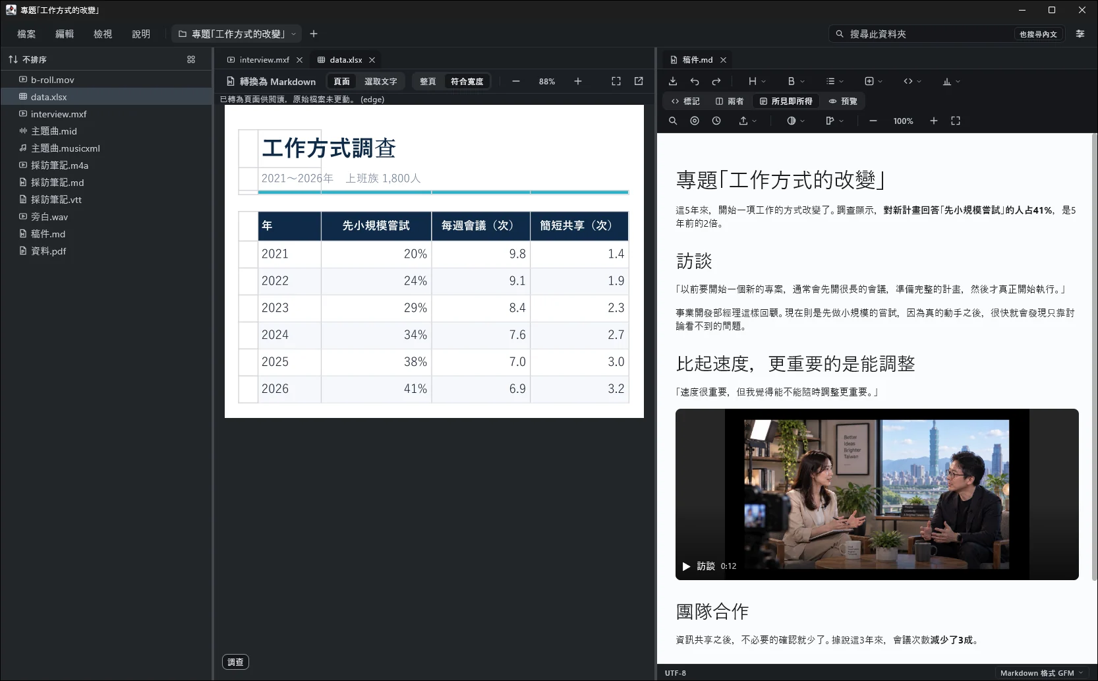Switch file list to grid view icon

tap(191, 59)
